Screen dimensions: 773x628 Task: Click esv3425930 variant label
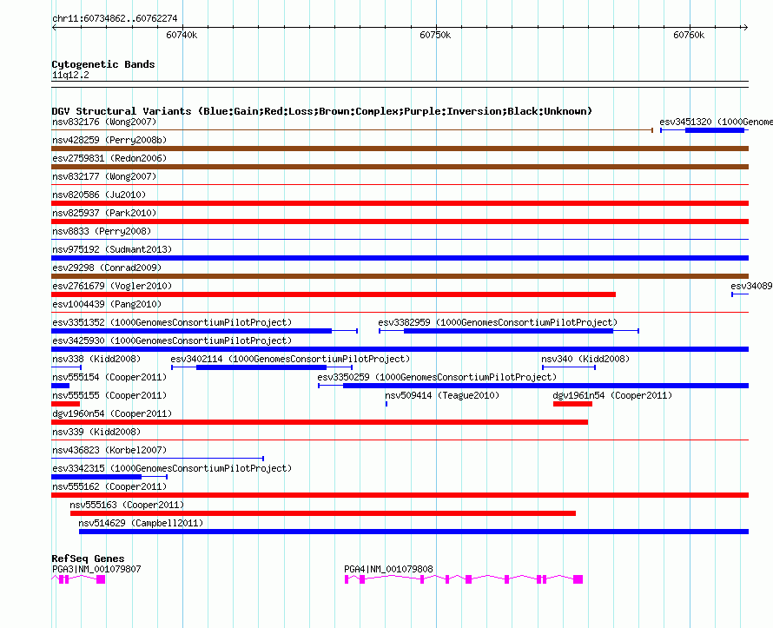click(172, 340)
